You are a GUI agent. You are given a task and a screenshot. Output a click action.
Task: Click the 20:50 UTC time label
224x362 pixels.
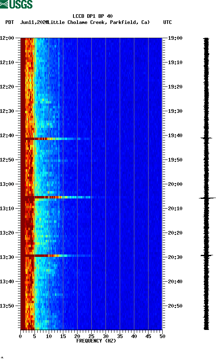click(175, 306)
